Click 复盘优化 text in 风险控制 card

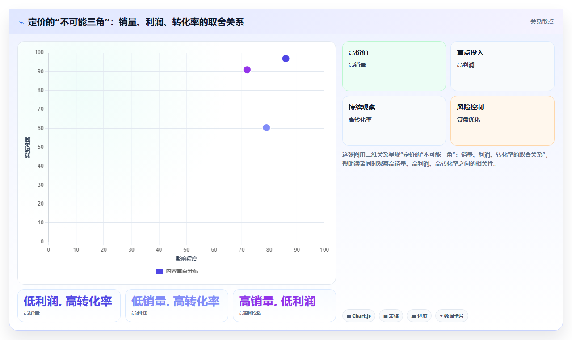pyautogui.click(x=468, y=119)
